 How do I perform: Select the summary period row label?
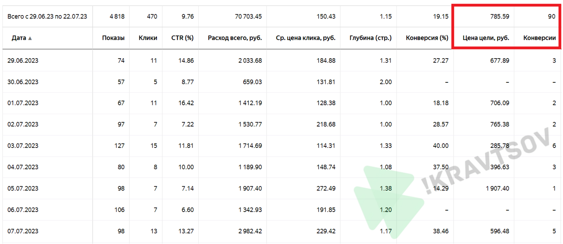47,17
